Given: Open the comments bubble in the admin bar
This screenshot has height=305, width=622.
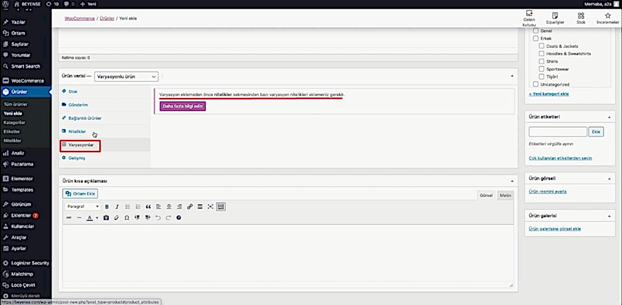Looking at the screenshot, I should (x=68, y=4).
